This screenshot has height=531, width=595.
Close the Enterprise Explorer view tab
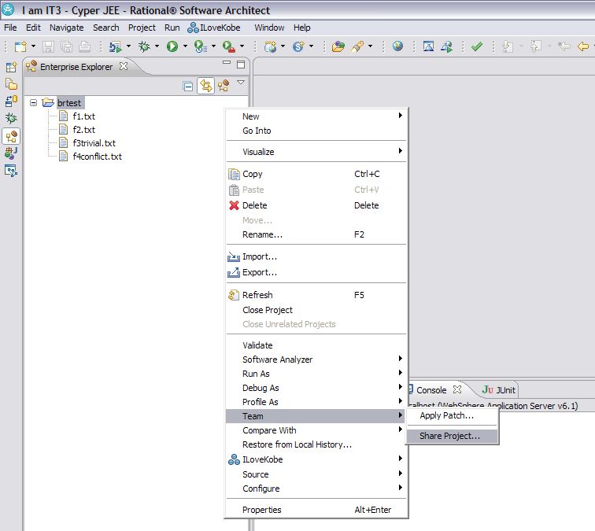[x=124, y=66]
